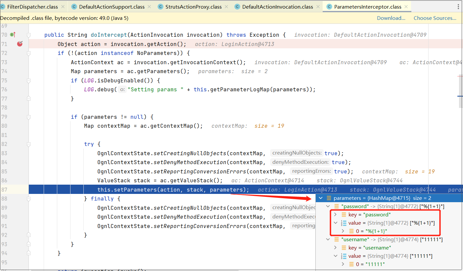The image size is (463, 271).
Task: Select the key = "username" row
Action: tap(389, 248)
